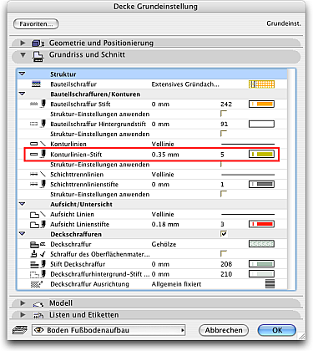Expand the Geometrie und Positionierung panel
313x351 pixels.
(x=23, y=43)
